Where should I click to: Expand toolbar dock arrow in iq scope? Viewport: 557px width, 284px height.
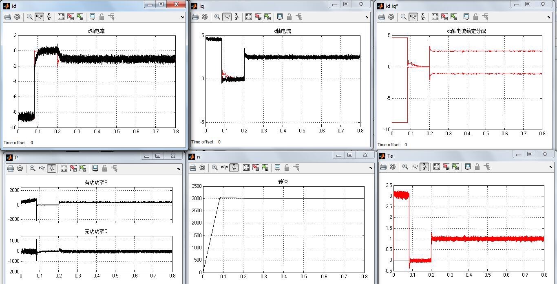367,17
